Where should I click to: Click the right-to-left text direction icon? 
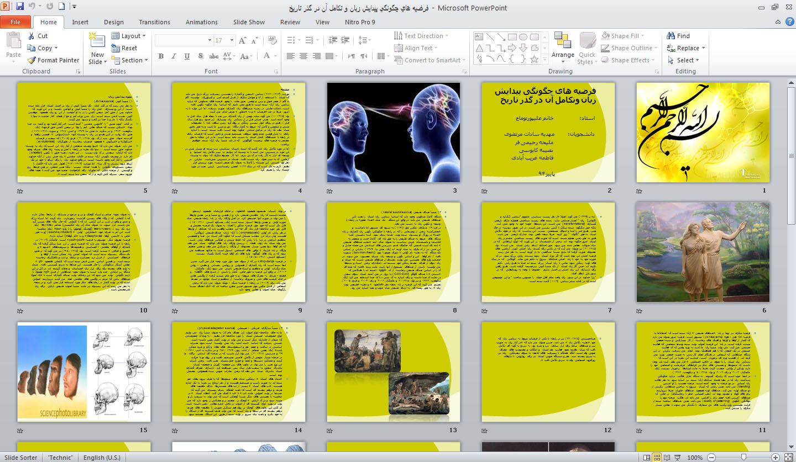tap(364, 56)
